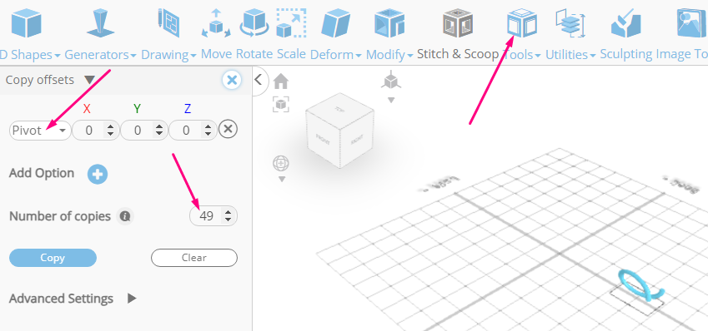Open the Generators tool icon

tap(100, 23)
